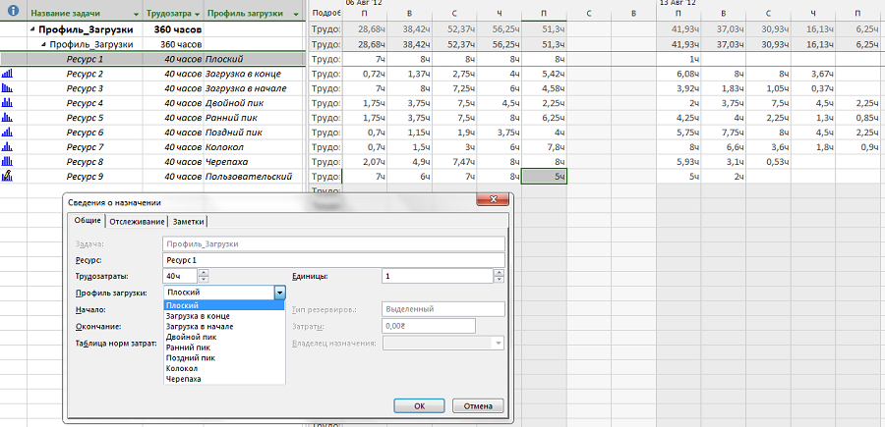Click the front-loaded contour icon for Ресурс 3
The width and height of the screenshot is (885, 427).
7,88
